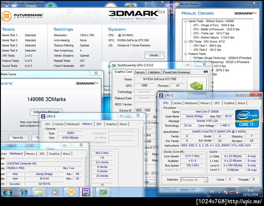264x206 pixels.
Task: Open the Action Center flag in the tray
Action: [x=226, y=192]
